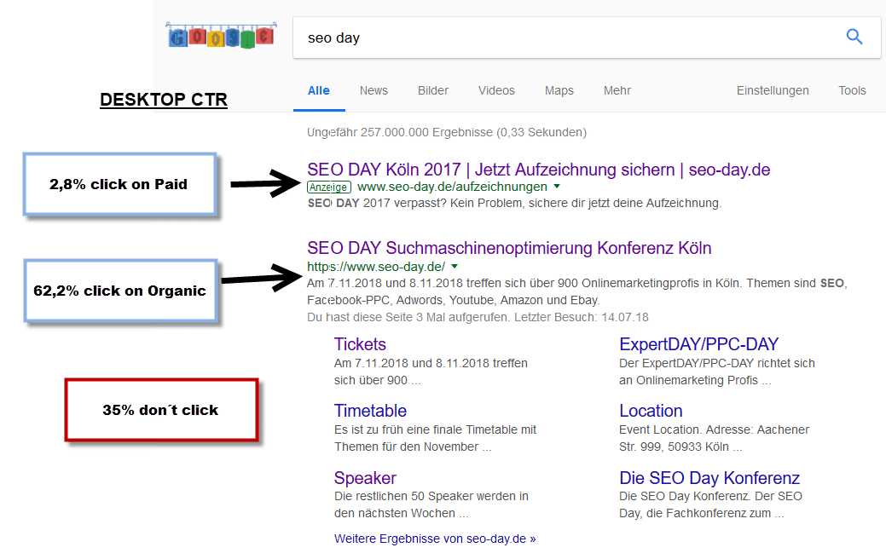The width and height of the screenshot is (886, 559).
Task: Open the Location sitelink
Action: click(651, 411)
